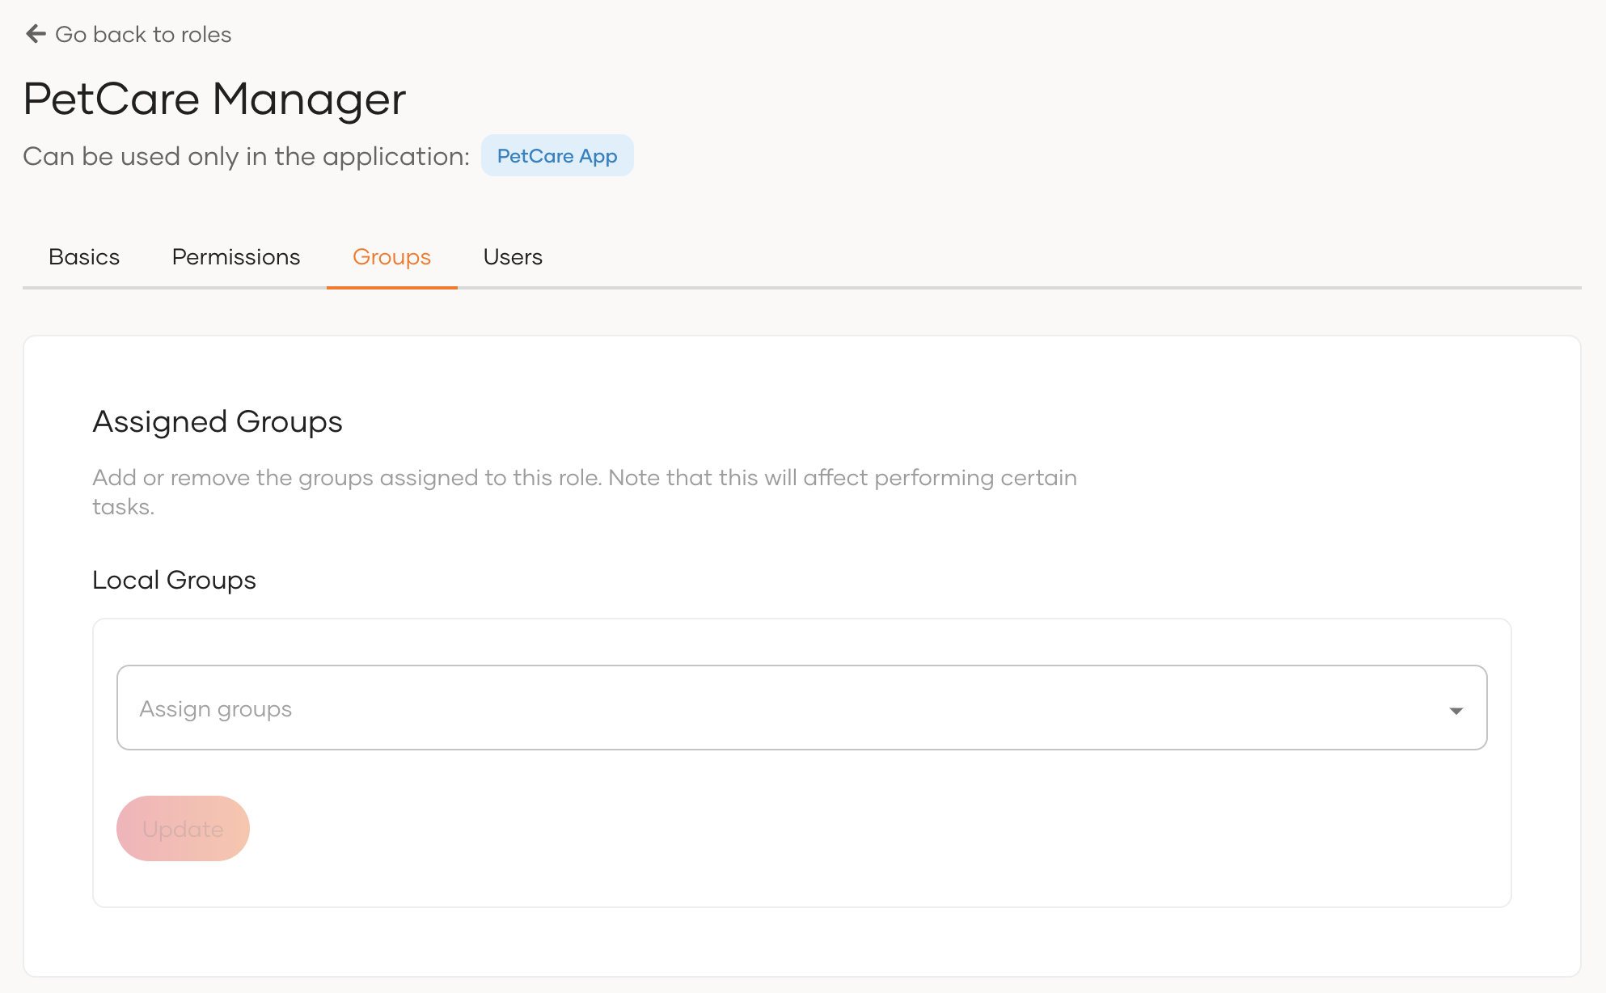
Task: Click the Assigned Groups heading
Action: pyautogui.click(x=217, y=420)
